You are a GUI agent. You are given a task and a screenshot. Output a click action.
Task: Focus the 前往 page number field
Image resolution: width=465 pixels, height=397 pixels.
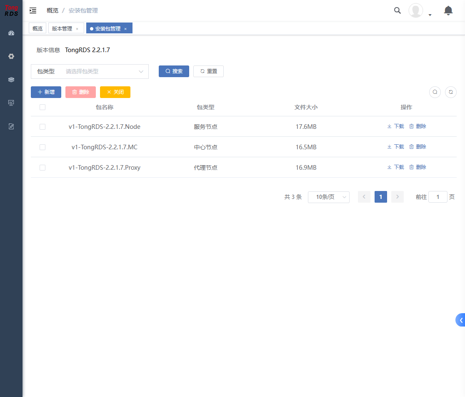pyautogui.click(x=438, y=197)
